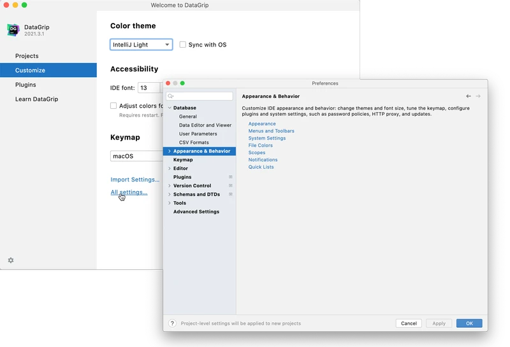Expand the Editor tree node

pyautogui.click(x=170, y=168)
